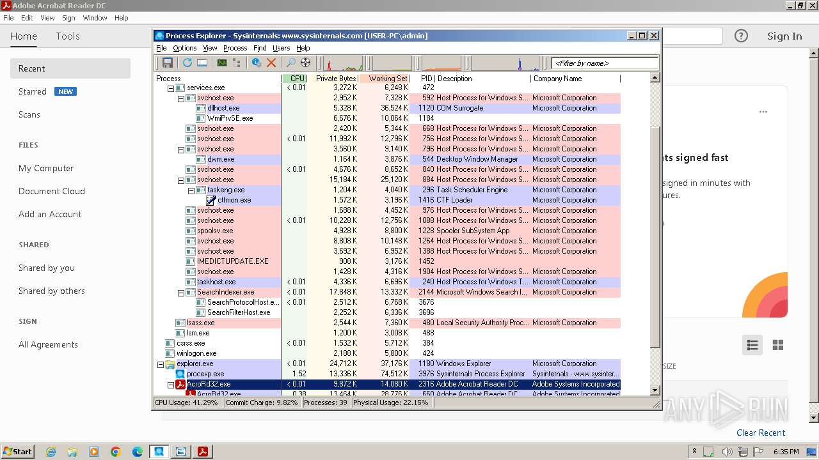The height and width of the screenshot is (460, 819).
Task: Click the Properties toolbar icon
Action: pos(257,63)
